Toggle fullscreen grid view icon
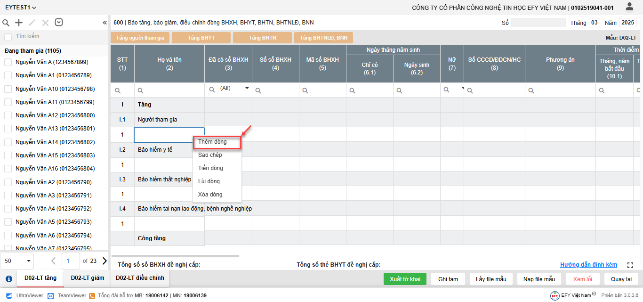The image size is (643, 302). (631, 265)
